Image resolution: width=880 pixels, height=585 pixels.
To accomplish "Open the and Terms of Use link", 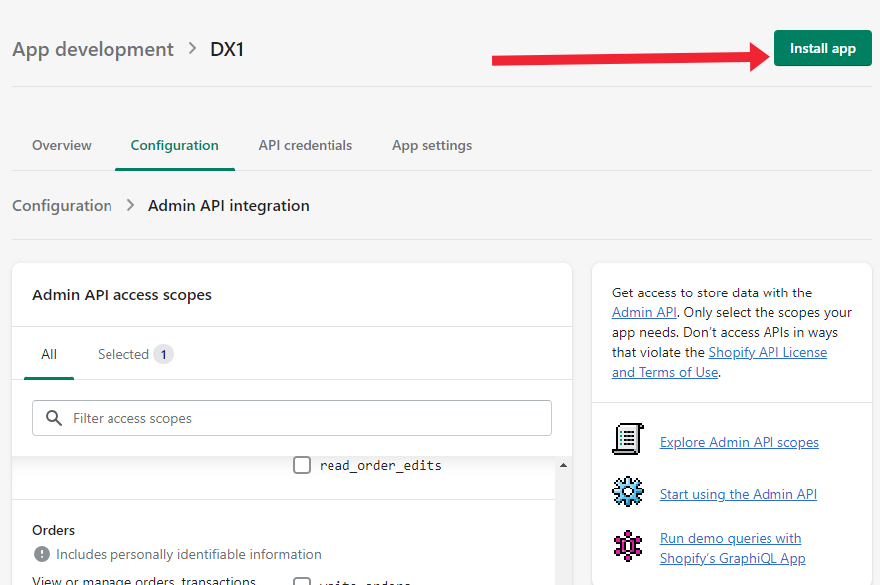I will 665,372.
